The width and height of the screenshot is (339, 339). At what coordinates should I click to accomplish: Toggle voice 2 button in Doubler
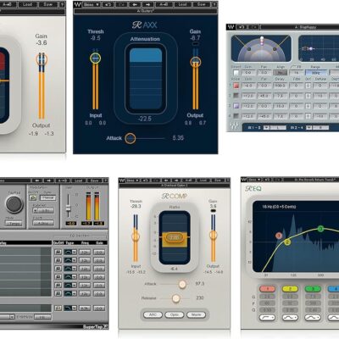(236, 96)
